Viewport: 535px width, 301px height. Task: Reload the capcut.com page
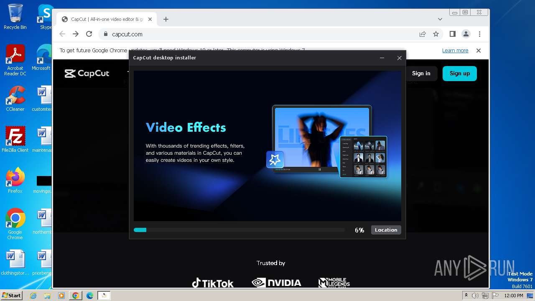(x=89, y=34)
